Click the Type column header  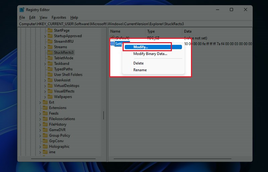click(164, 31)
